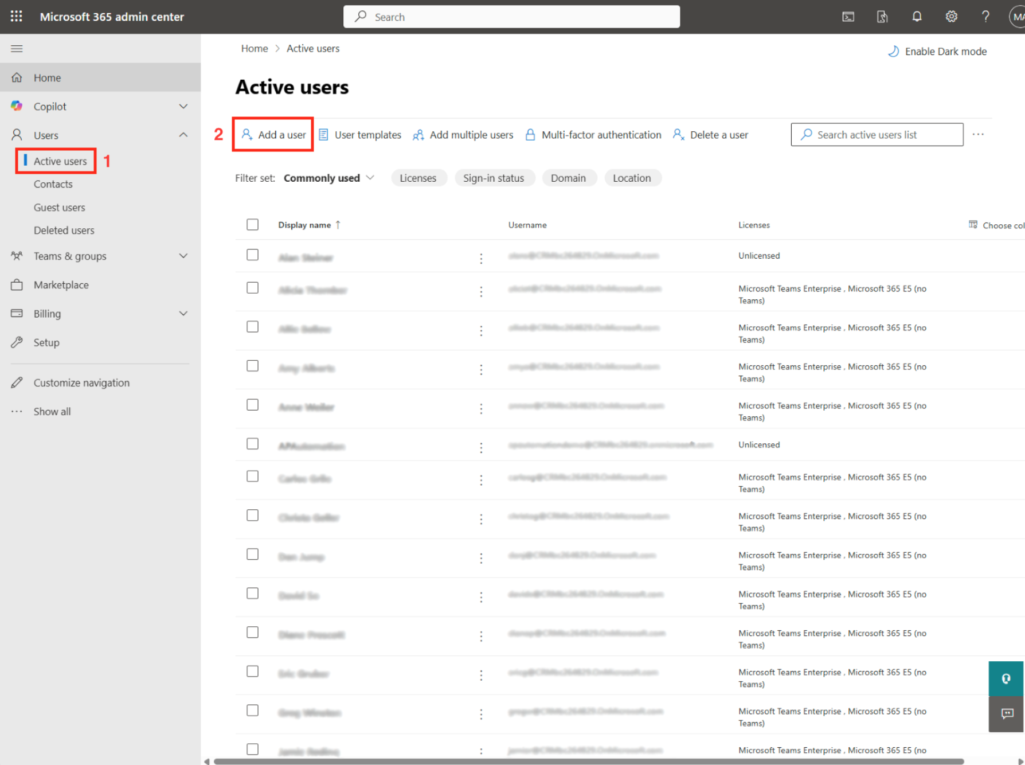Select the first user row checkbox
This screenshot has width=1025, height=765.
point(252,255)
